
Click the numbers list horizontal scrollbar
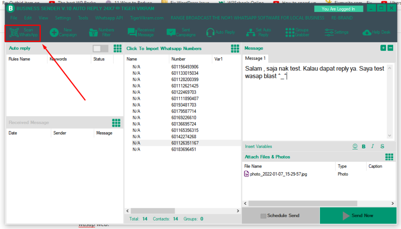(x=153, y=211)
